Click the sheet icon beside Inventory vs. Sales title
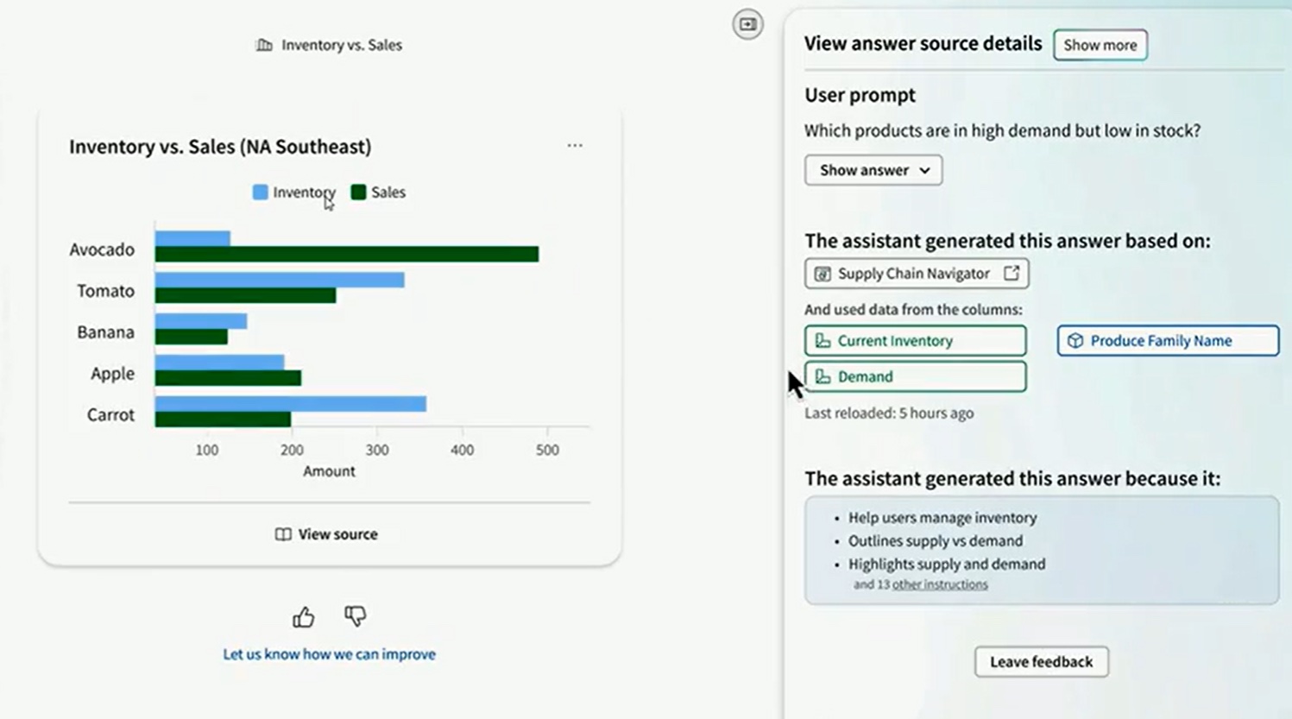Viewport: 1292px width, 719px height. 264,44
